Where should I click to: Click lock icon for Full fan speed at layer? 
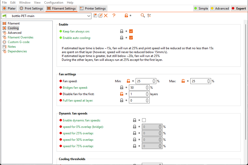[x=122, y=101]
